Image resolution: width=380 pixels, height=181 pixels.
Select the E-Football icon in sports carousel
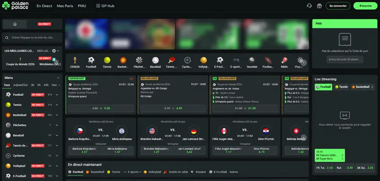[x=220, y=60]
